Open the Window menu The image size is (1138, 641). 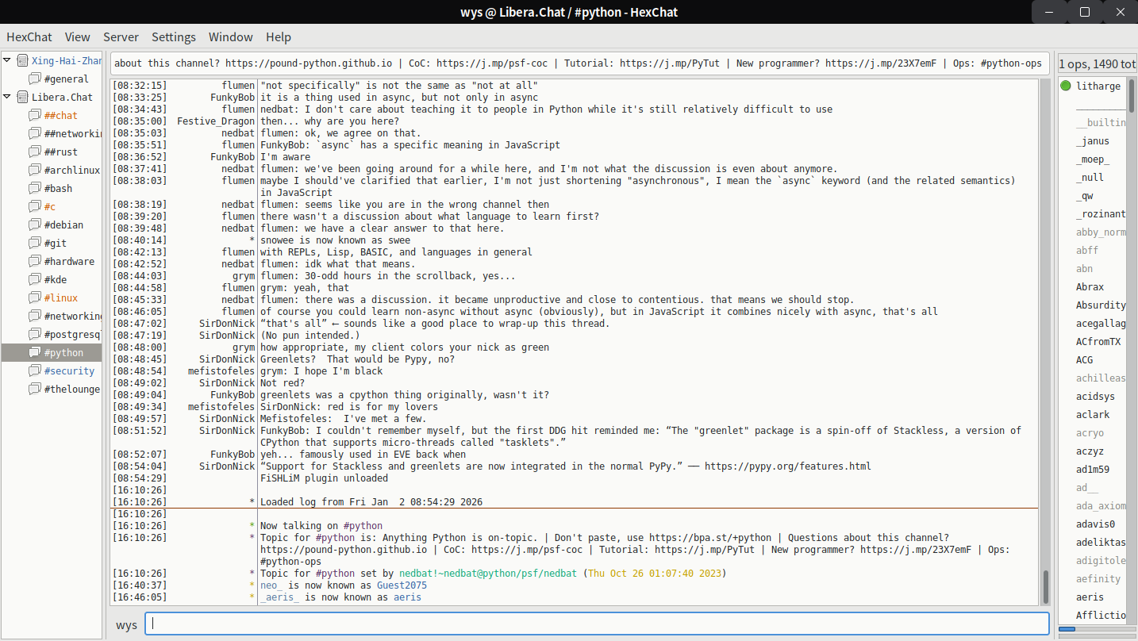230,37
